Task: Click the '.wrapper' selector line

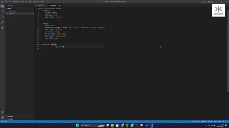Action: click(46, 11)
